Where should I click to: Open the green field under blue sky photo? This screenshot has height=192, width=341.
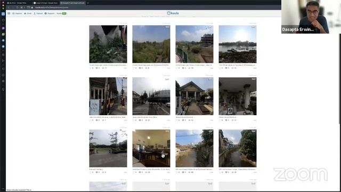151,44
